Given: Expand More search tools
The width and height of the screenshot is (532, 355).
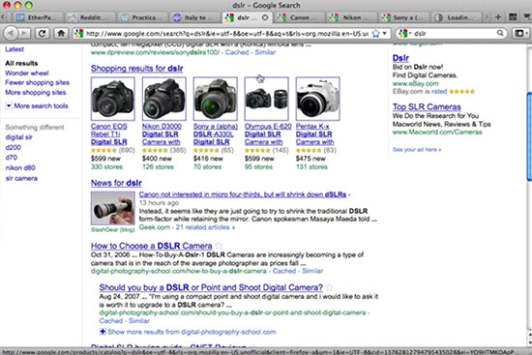Looking at the screenshot, I should tap(37, 105).
